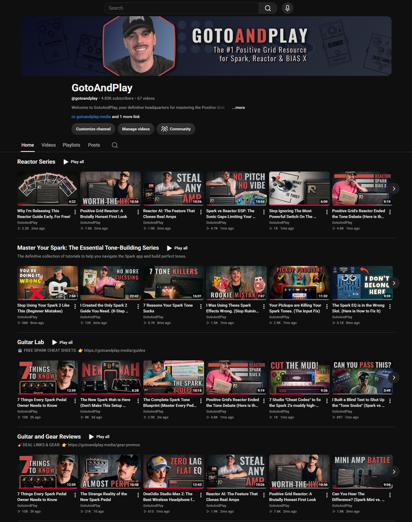Open options menu for 'Reactor AI: The Feature That Clones Real Amps' in Reactor Series

201,212
